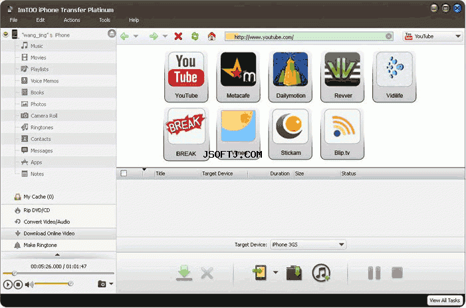Select Photos in device tree
Screen dimensions: 466x308
[x=39, y=104]
